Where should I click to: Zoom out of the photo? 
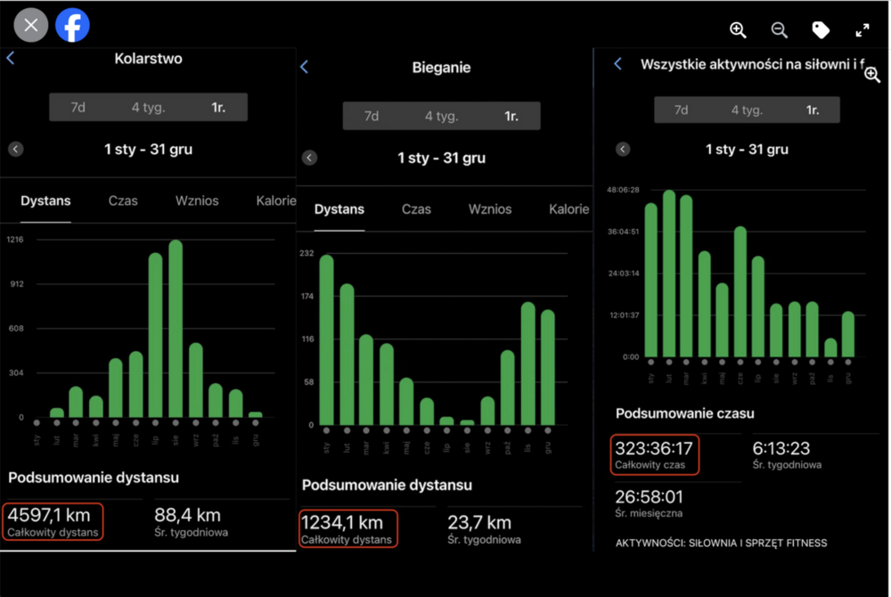779,30
